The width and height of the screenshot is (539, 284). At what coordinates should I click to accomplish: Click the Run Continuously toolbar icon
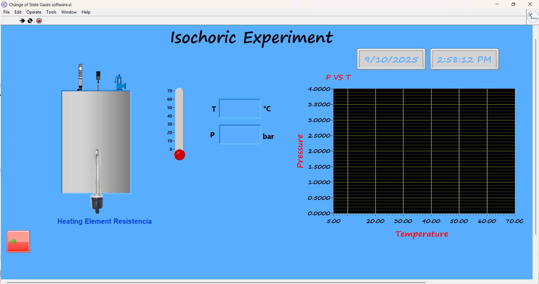(x=30, y=21)
